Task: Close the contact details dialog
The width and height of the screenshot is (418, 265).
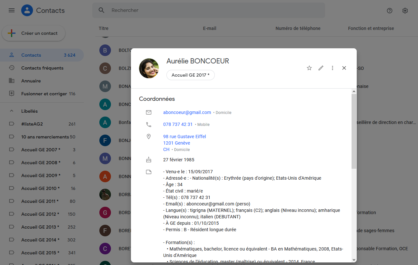Action: pyautogui.click(x=344, y=68)
